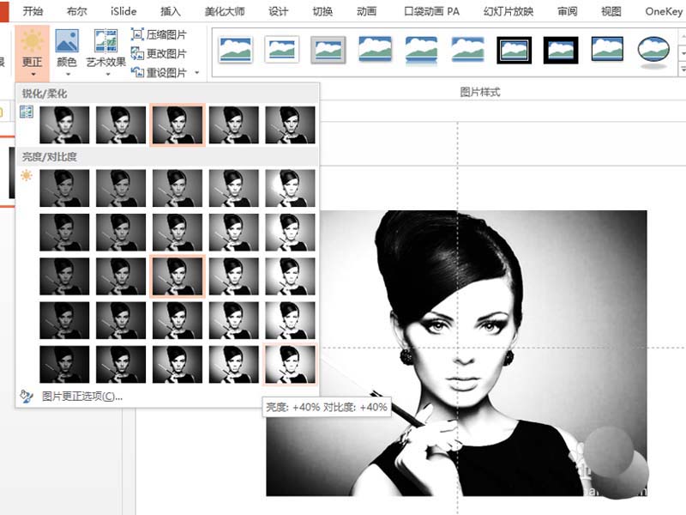686x515 pixels.
Task: Open the 颜色 color dropdown
Action: pyautogui.click(x=67, y=52)
